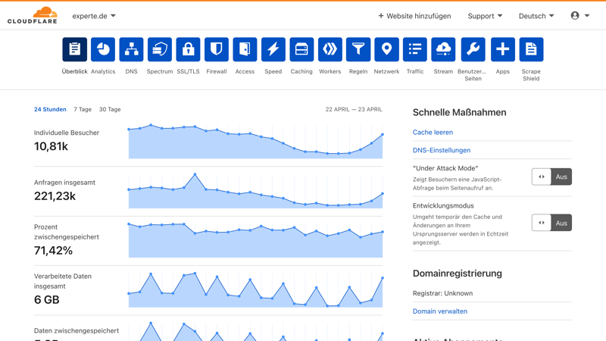Open the Deutsch language dropdown
Viewport: 606px width, 341px height.
(x=536, y=16)
